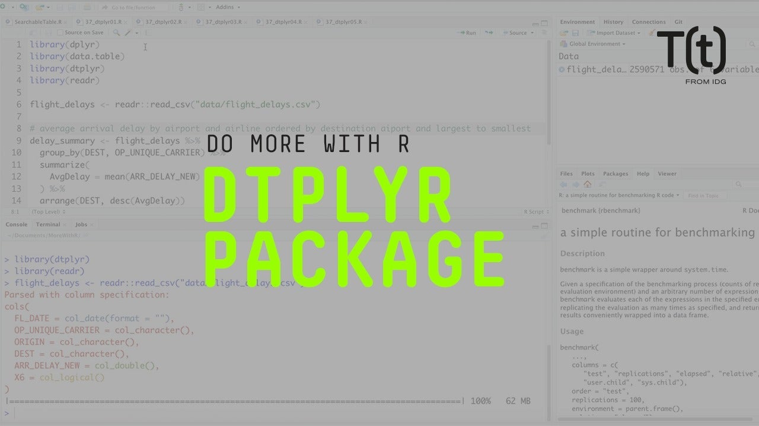Close the 37_dtplyr05.R tab
Image resolution: width=759 pixels, height=426 pixels.
[366, 22]
